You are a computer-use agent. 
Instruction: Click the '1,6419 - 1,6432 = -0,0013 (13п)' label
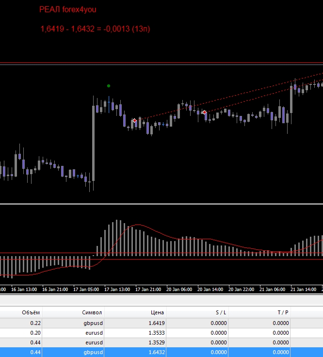(95, 29)
